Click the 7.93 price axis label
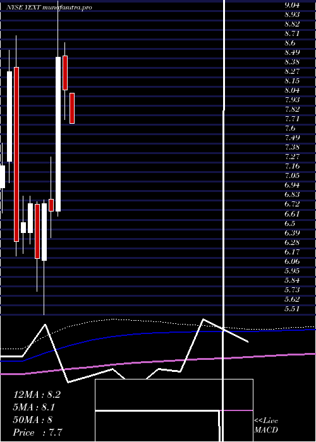The height and width of the screenshot is (442, 316). [x=292, y=100]
